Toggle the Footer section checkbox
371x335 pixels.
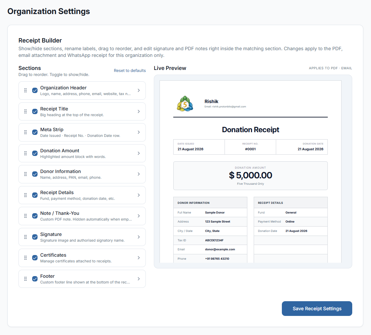click(35, 279)
